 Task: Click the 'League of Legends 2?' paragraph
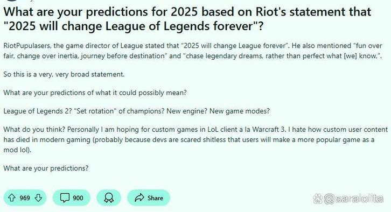[x=136, y=111]
